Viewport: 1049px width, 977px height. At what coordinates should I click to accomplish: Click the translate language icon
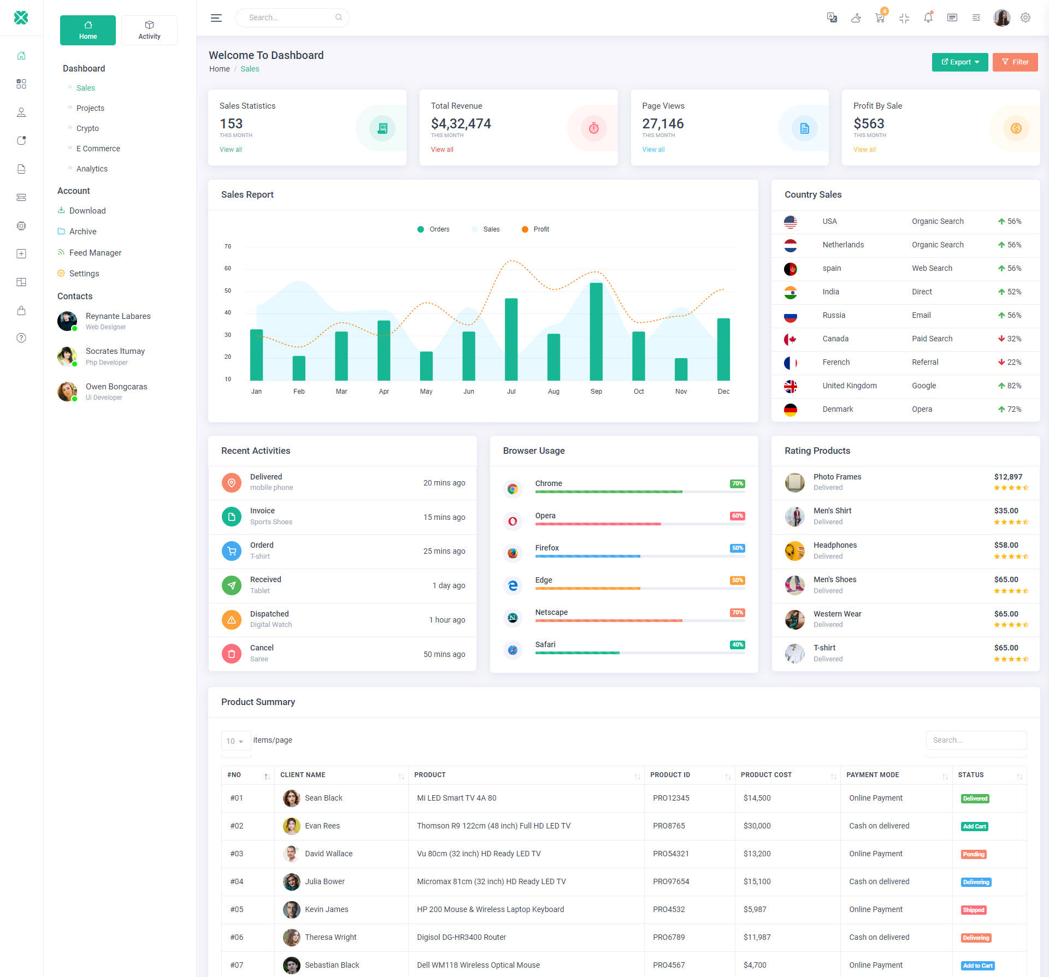click(832, 18)
